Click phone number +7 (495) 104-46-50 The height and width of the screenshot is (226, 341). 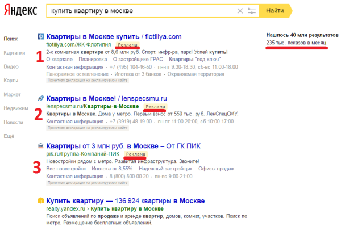[131, 67]
